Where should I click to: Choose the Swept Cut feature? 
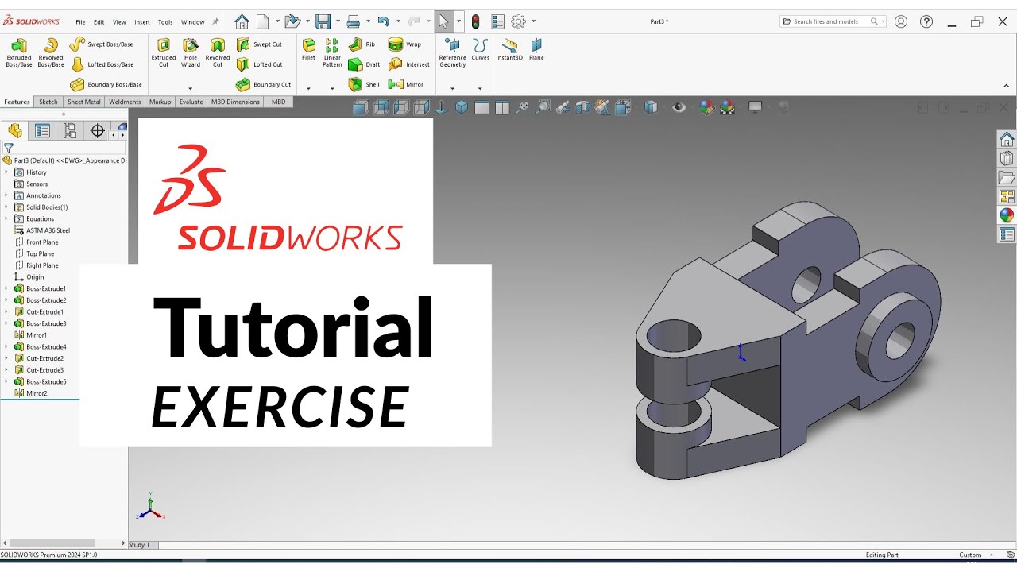tap(259, 44)
